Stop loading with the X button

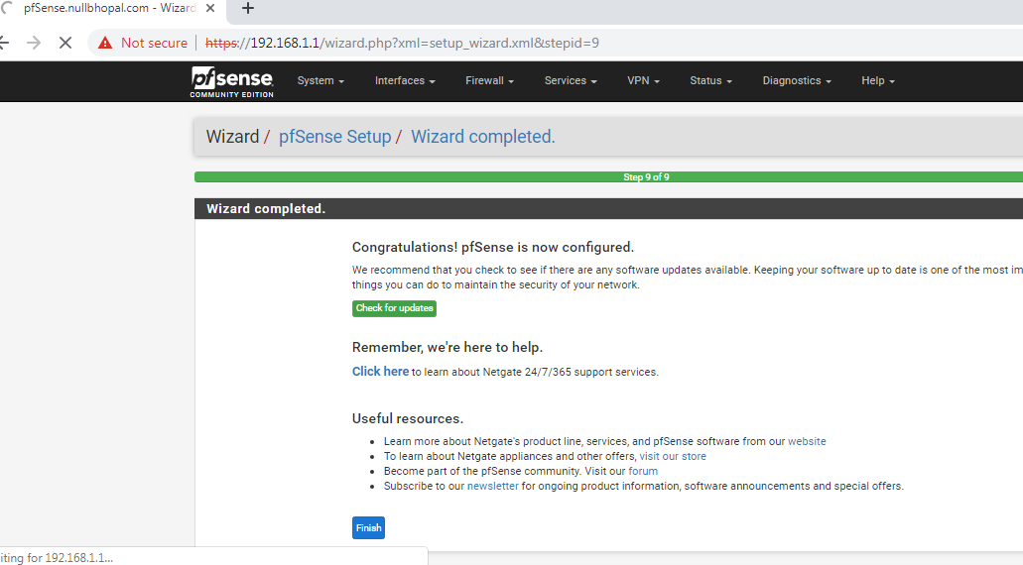[x=65, y=43]
